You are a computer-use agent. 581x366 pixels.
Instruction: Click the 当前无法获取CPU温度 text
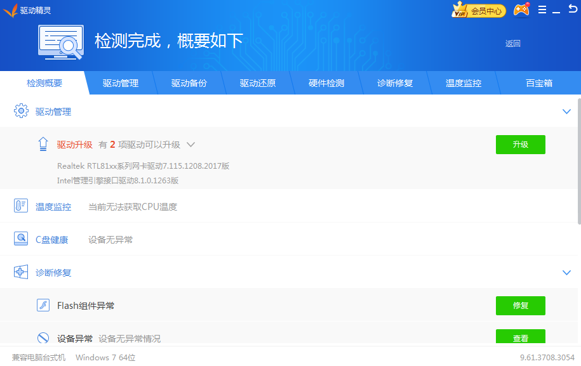(x=133, y=207)
